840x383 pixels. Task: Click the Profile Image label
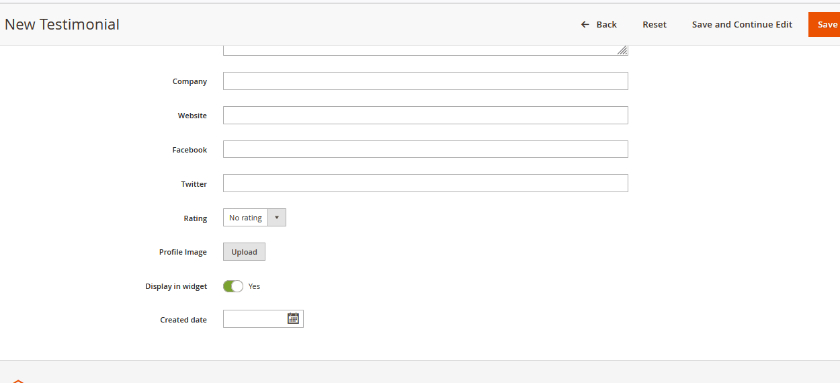pos(183,252)
